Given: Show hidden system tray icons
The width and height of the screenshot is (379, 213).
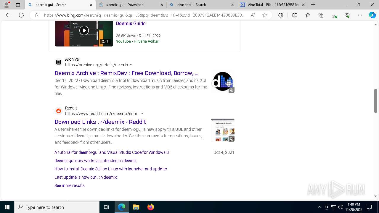Looking at the screenshot, I should [x=319, y=207].
